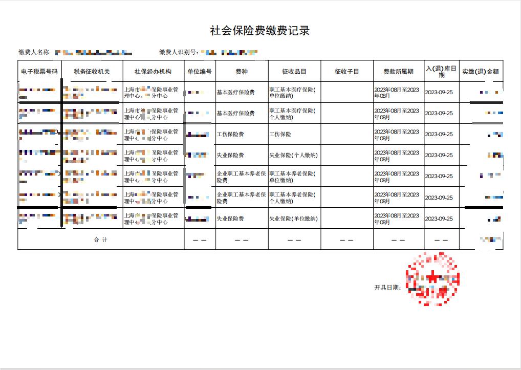The image size is (521, 370).
Task: Click the 工伤保险 cell in 征收品目 column
Action: [x=280, y=134]
